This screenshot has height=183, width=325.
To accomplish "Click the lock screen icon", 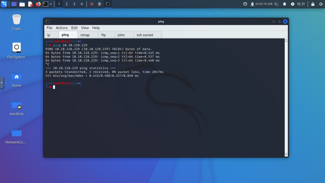I will [x=313, y=4].
